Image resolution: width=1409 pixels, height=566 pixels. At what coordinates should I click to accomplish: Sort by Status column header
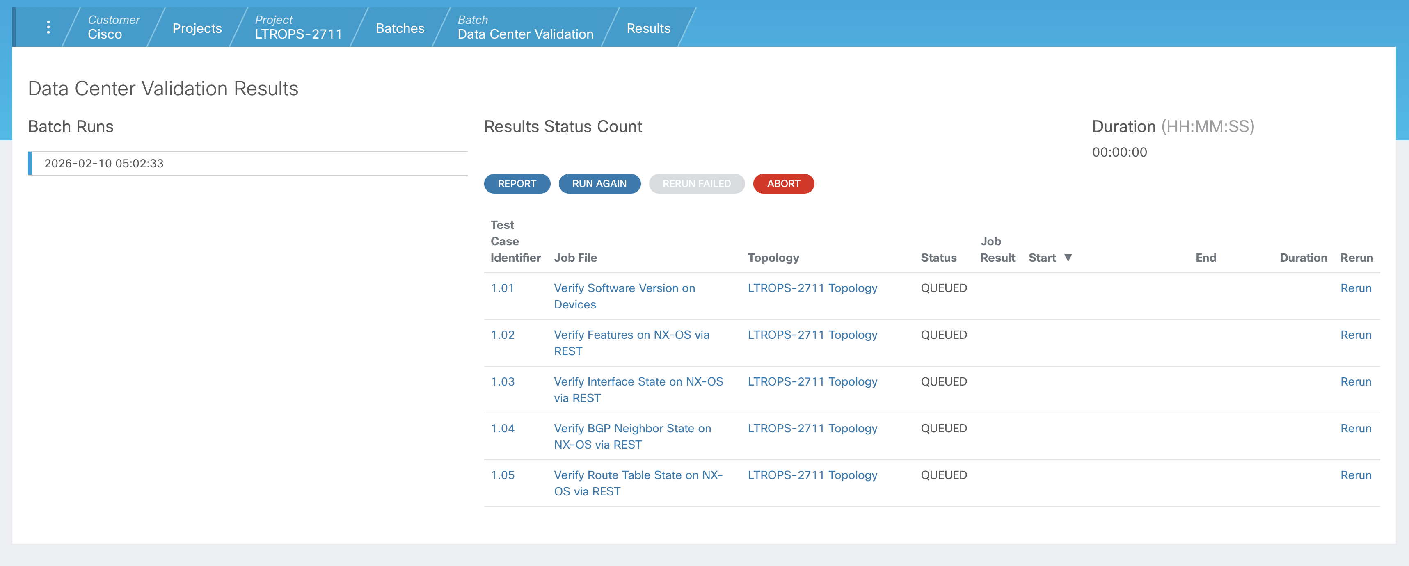tap(938, 258)
